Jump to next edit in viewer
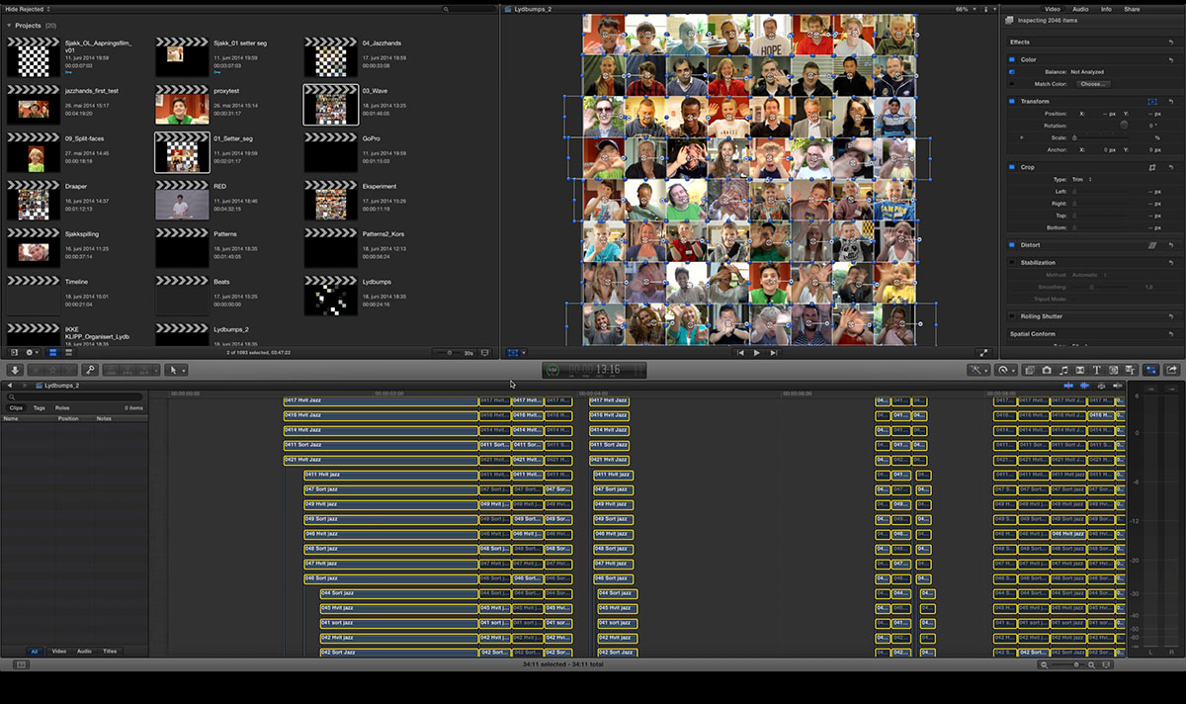Image resolution: width=1186 pixels, height=704 pixels. click(x=773, y=353)
